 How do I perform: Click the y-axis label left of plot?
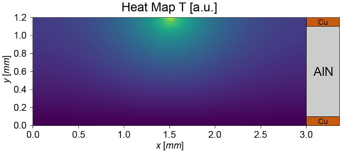click(x=7, y=69)
